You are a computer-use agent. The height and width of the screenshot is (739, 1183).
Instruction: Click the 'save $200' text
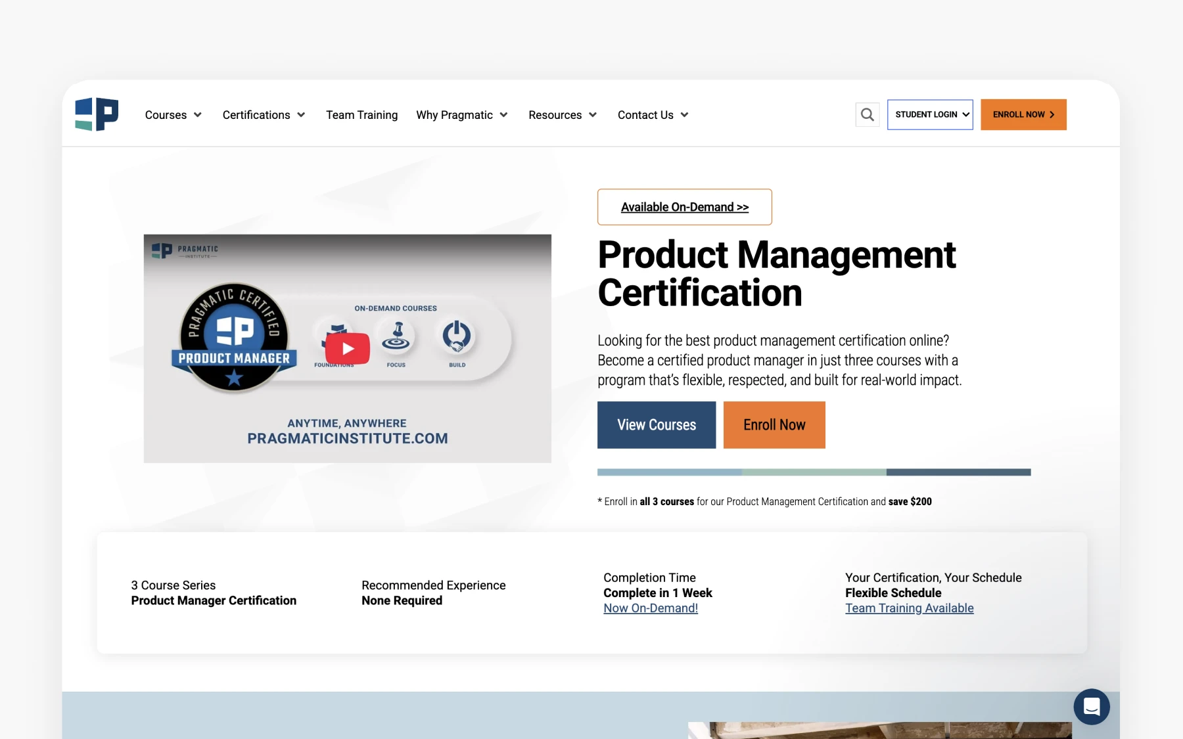click(910, 501)
